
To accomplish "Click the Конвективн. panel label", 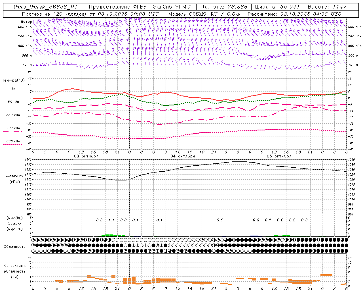I will 14,266.
